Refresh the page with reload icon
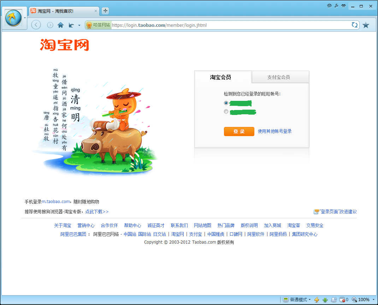The image size is (378, 305). coord(354,25)
